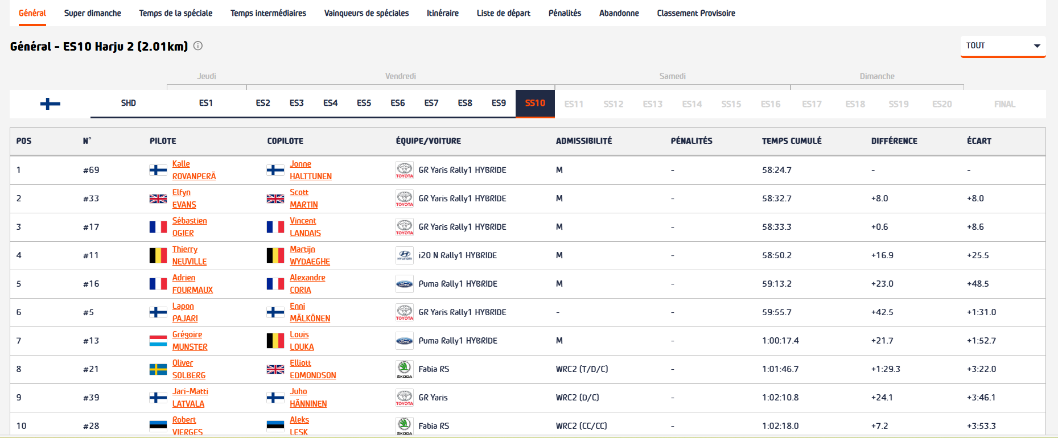Click the Ford logo in Munster's row

[x=405, y=341]
